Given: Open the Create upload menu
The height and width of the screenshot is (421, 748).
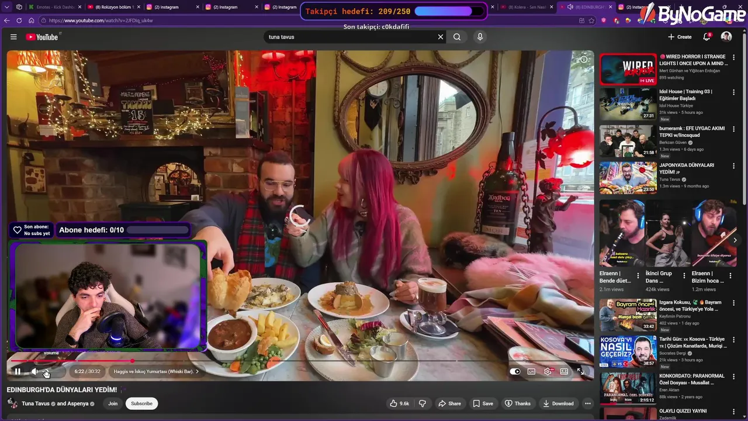Looking at the screenshot, I should click(680, 37).
